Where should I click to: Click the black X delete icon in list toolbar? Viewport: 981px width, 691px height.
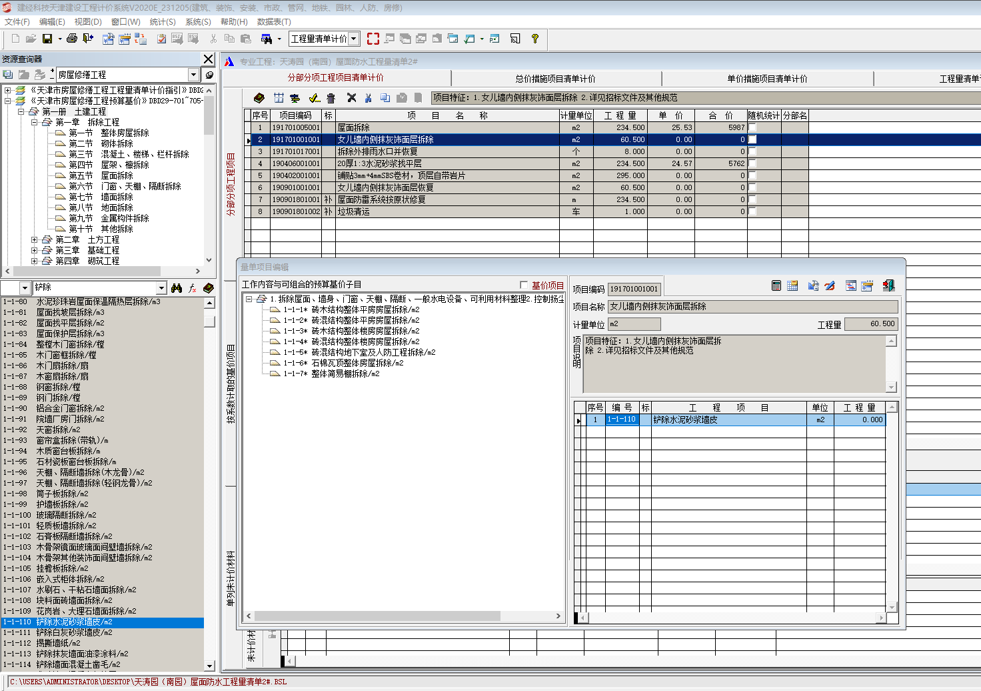(x=352, y=98)
